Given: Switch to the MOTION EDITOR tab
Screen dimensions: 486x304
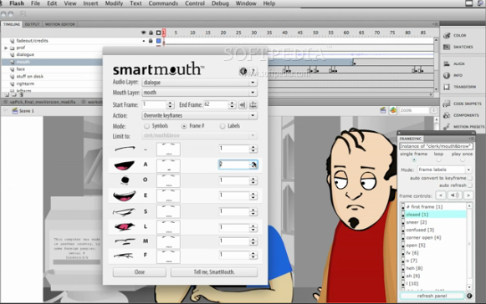Looking at the screenshot, I should pyautogui.click(x=60, y=24).
